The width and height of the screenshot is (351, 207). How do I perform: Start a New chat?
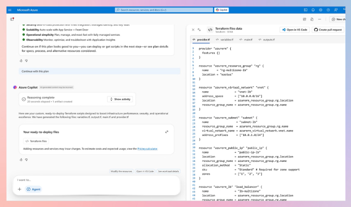[x=338, y=19]
